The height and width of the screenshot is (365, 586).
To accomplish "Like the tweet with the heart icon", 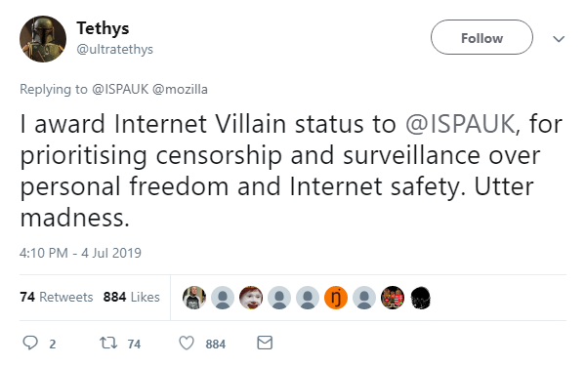I will coord(187,343).
